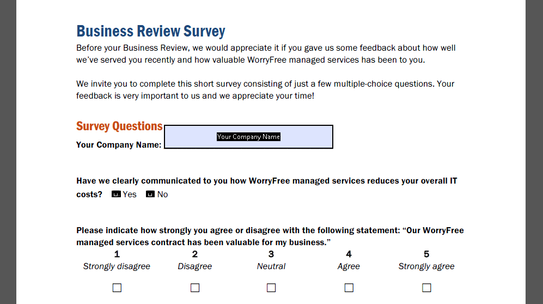Click the 'Yes' text label
Image resolution: width=543 pixels, height=304 pixels.
130,194
